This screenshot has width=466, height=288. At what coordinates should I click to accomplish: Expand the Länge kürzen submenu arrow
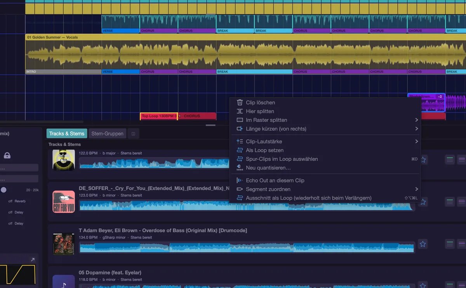417,129
